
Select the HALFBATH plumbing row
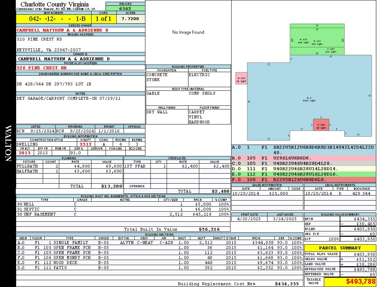point(70,171)
